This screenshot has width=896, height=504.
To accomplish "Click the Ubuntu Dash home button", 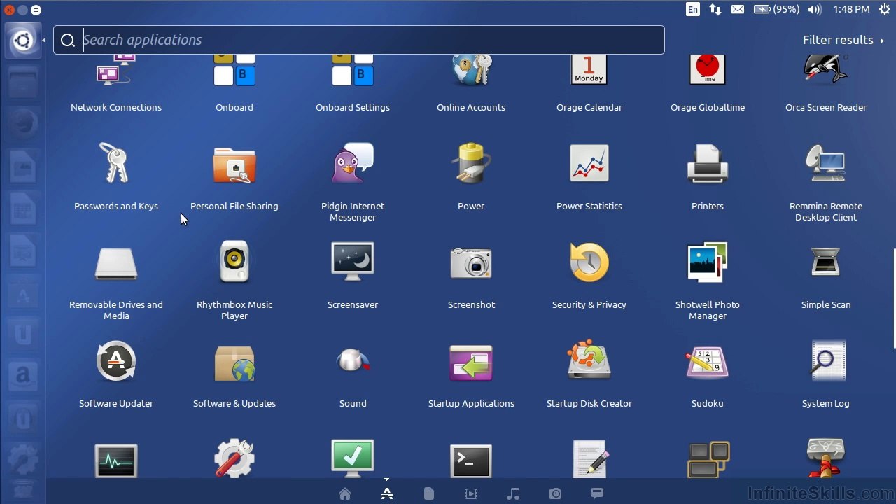I will click(x=22, y=41).
